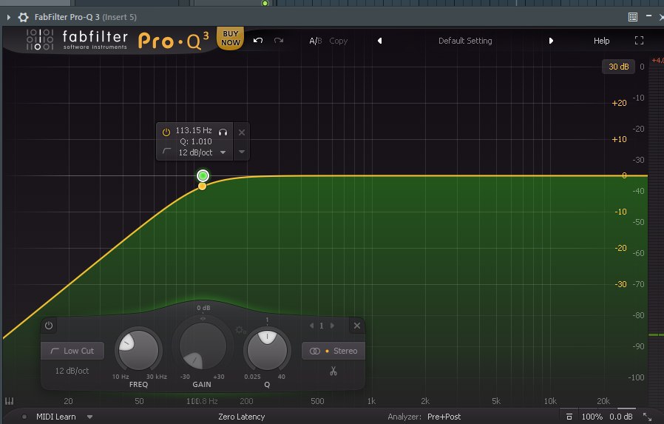Screen dimensions: 664x424
Task: Toggle the MIDI Learn indicator dot
Action: [x=24, y=417]
